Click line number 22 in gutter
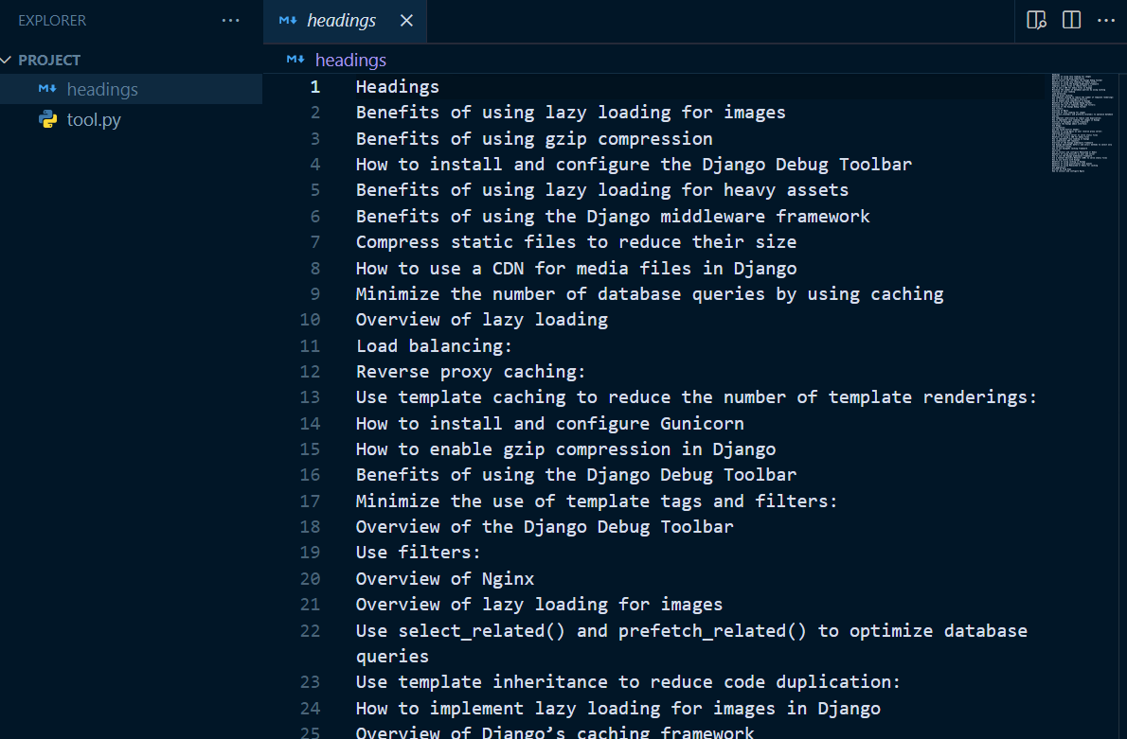 (x=310, y=630)
